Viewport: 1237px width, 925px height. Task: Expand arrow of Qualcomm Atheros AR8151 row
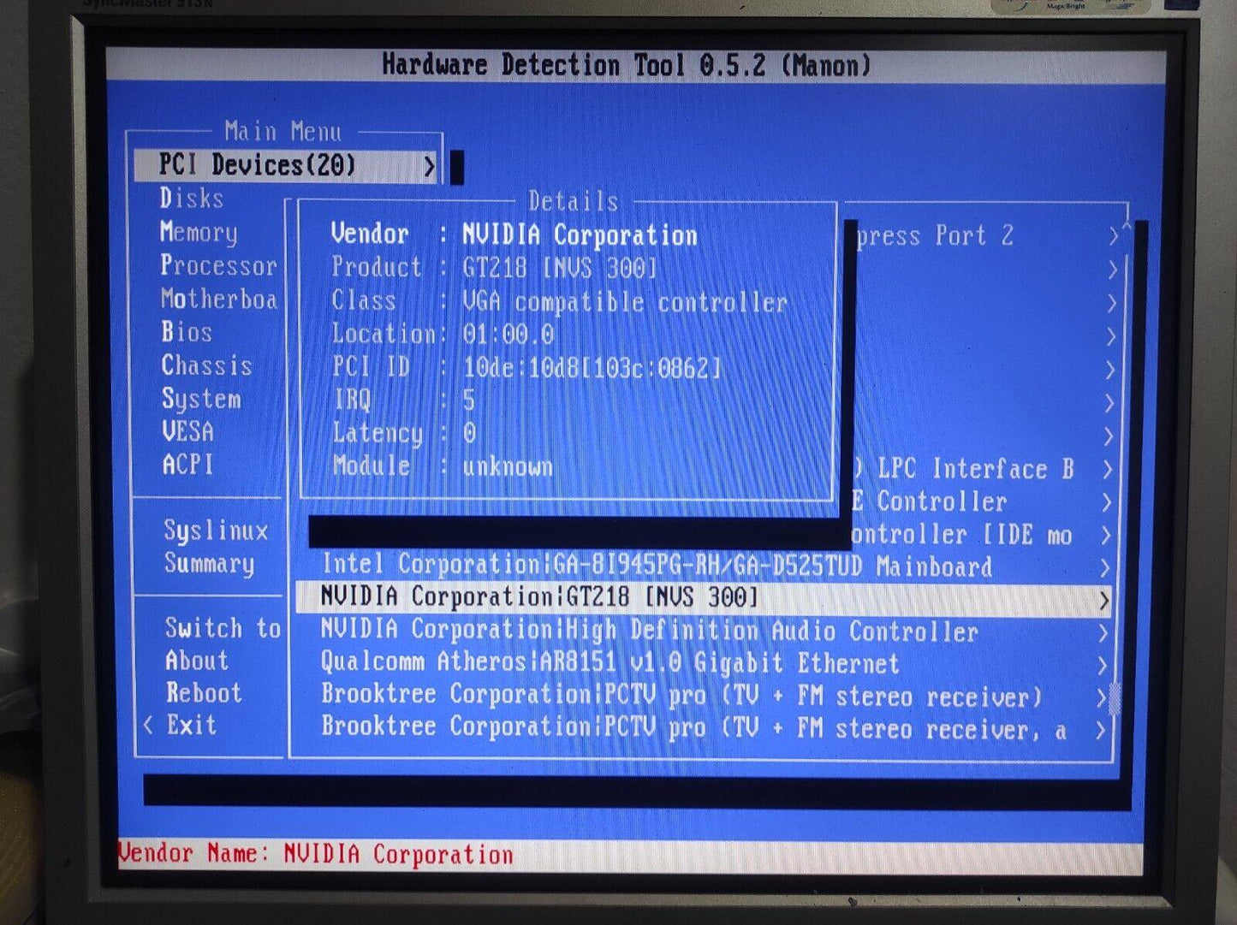pyautogui.click(x=1102, y=666)
